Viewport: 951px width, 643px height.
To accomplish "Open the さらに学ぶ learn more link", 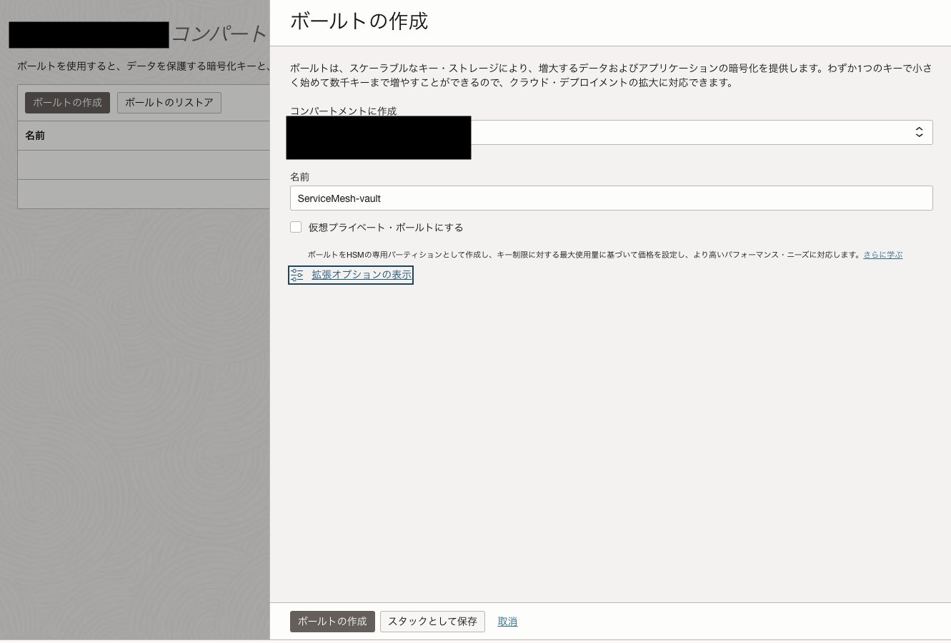I will click(x=883, y=254).
